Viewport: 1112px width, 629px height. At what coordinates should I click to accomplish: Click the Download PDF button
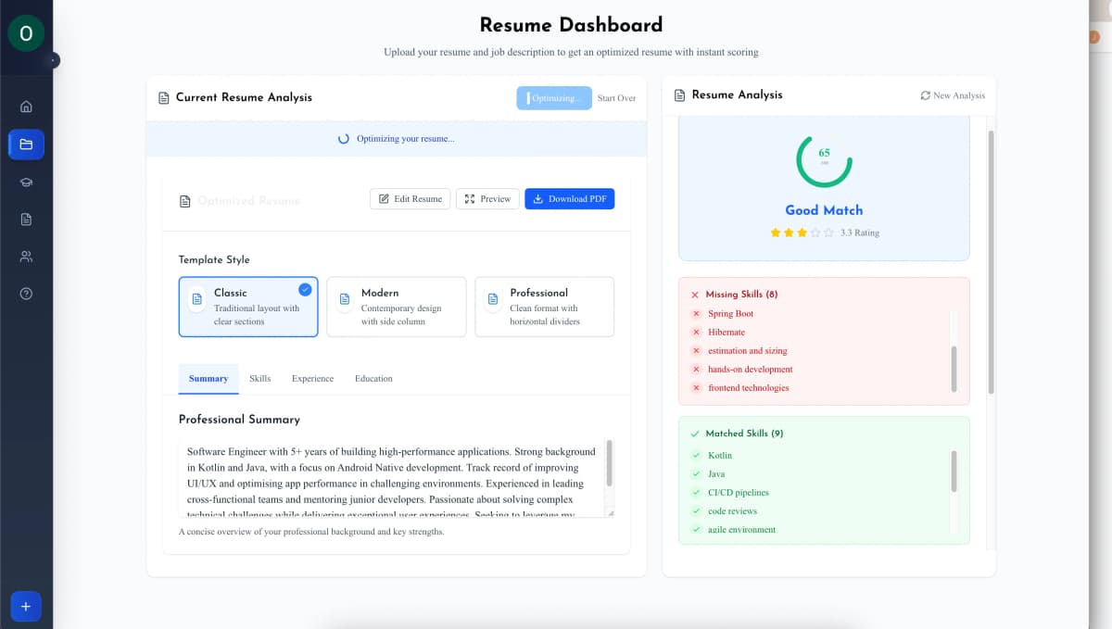[x=569, y=199]
